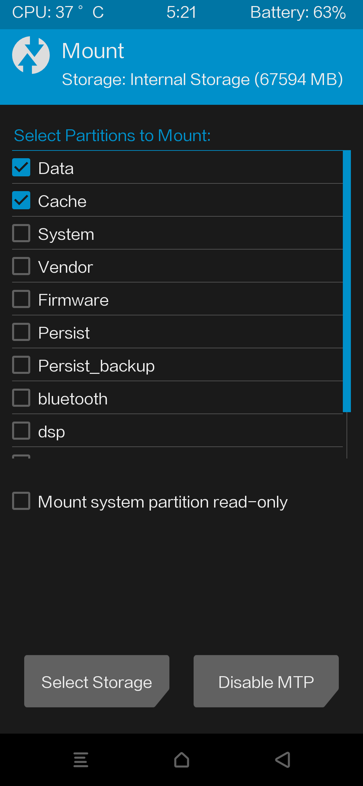
Task: Tap the TWRP logo icon
Action: (31, 55)
